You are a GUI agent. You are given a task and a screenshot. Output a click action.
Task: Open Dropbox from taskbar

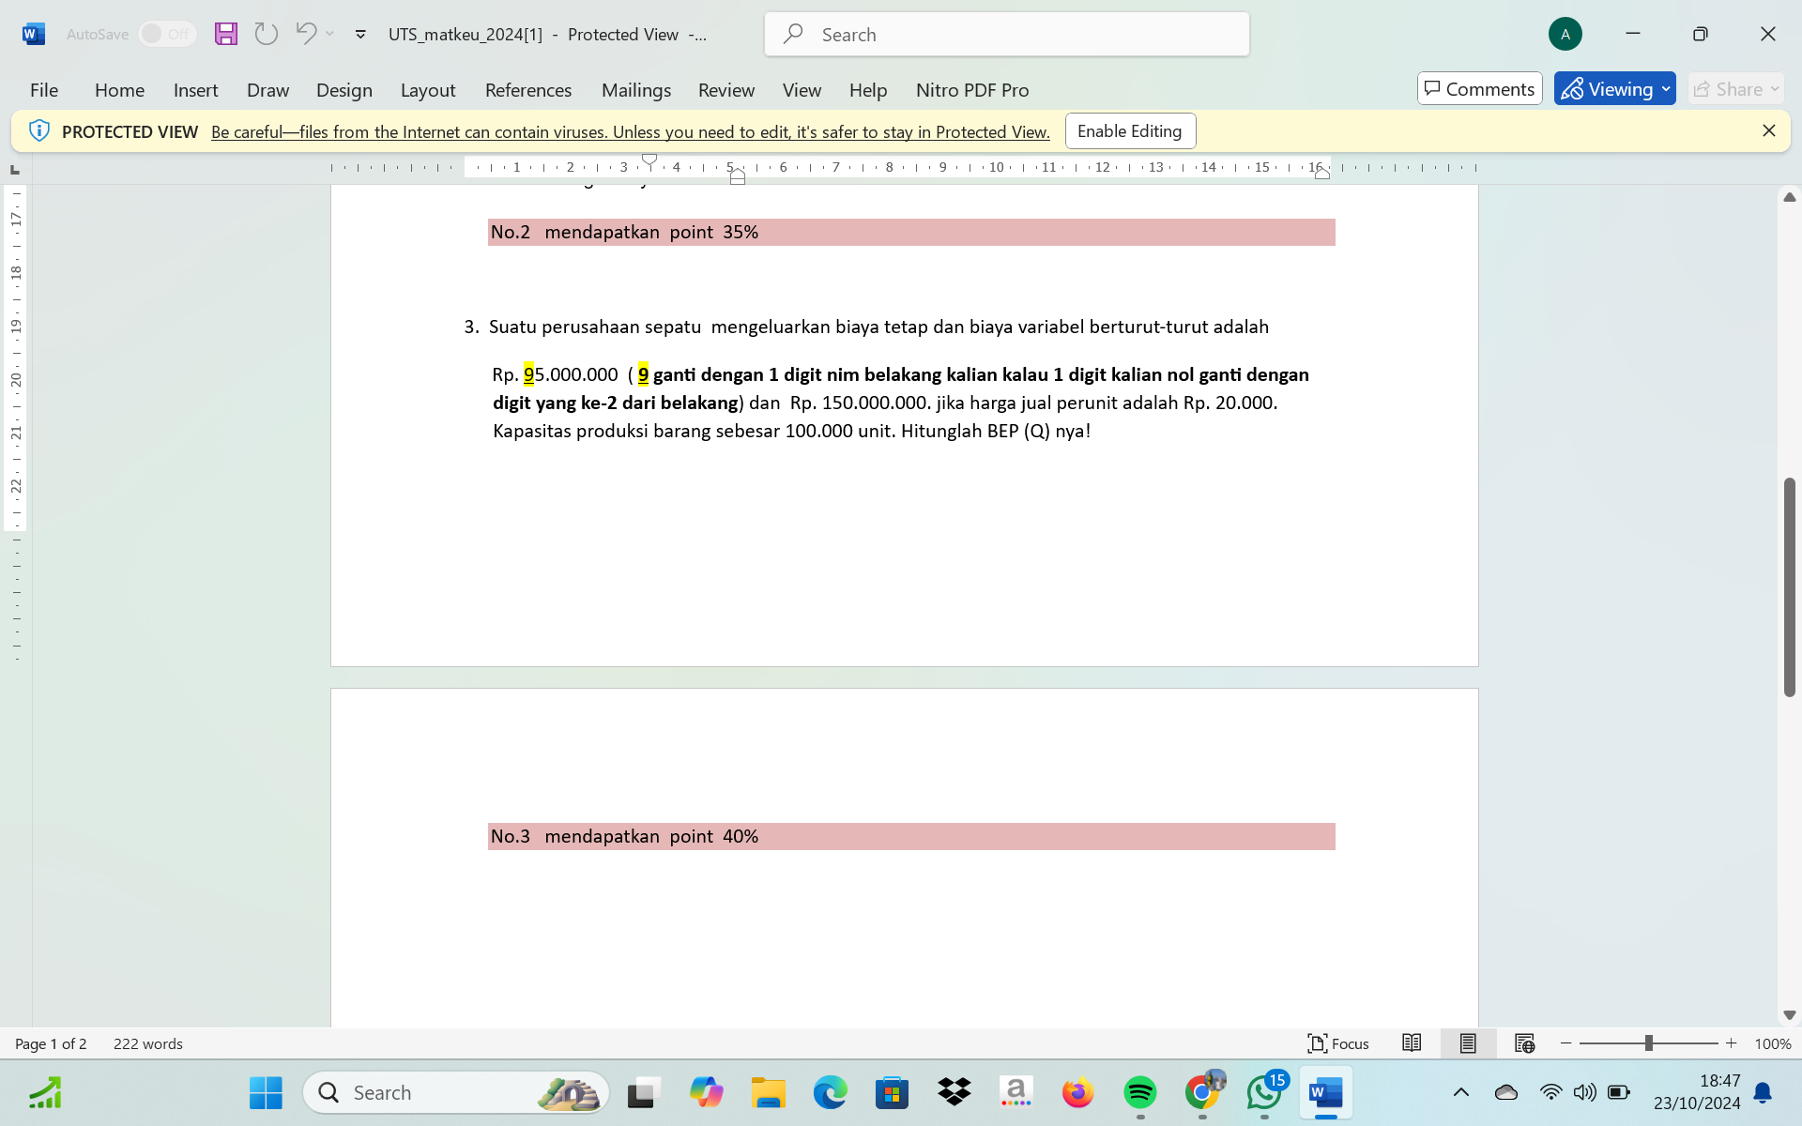click(954, 1092)
